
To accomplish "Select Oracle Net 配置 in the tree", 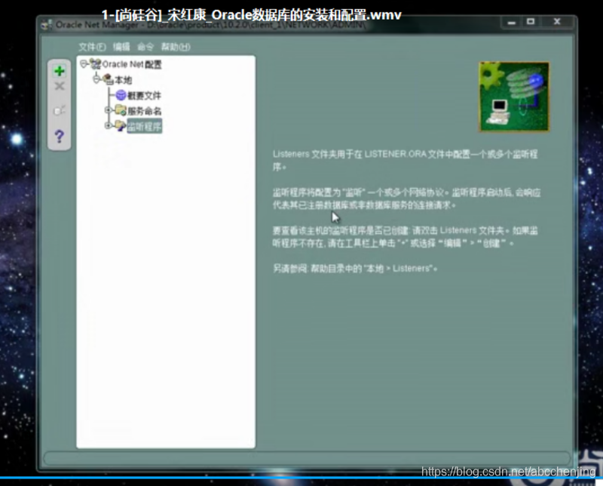I will (x=132, y=64).
